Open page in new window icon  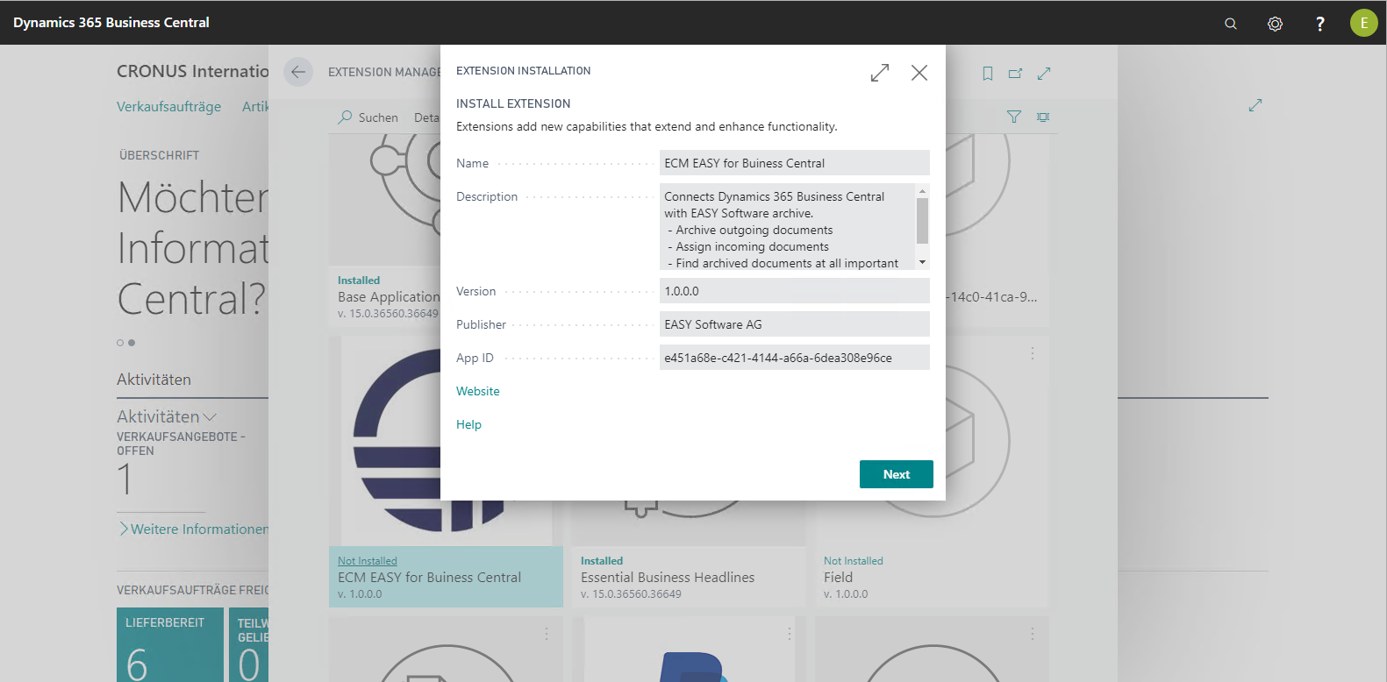(x=1015, y=74)
